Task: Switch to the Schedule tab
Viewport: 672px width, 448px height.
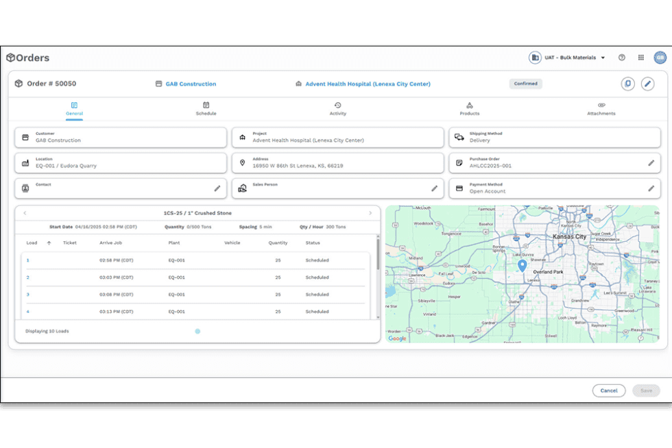Action: 206,110
